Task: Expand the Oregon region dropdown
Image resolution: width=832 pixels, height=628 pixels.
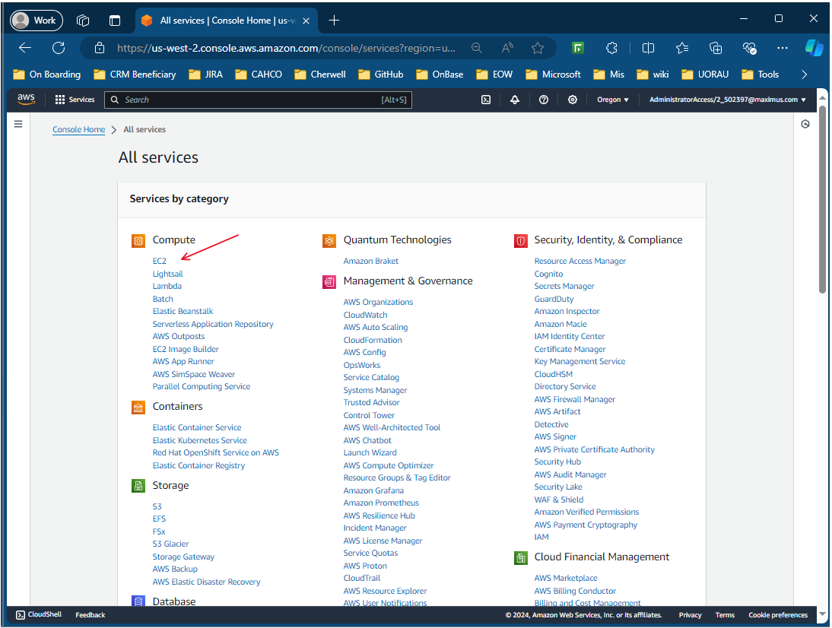Action: [x=613, y=100]
